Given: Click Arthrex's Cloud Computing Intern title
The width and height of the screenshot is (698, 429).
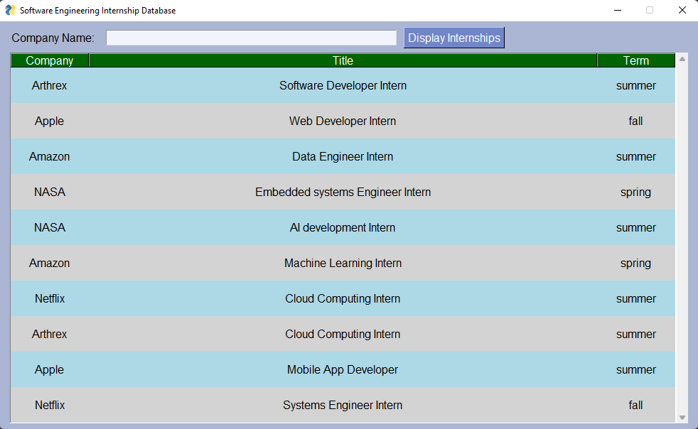Looking at the screenshot, I should pos(343,335).
